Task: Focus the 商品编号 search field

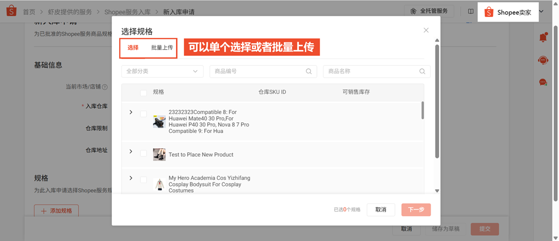Action: click(x=263, y=71)
